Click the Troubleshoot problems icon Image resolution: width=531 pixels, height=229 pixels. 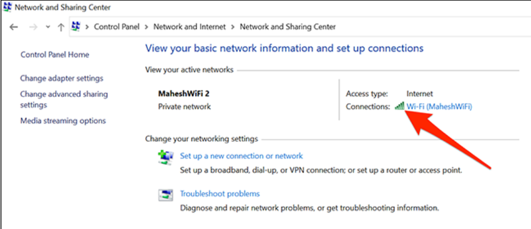click(166, 195)
